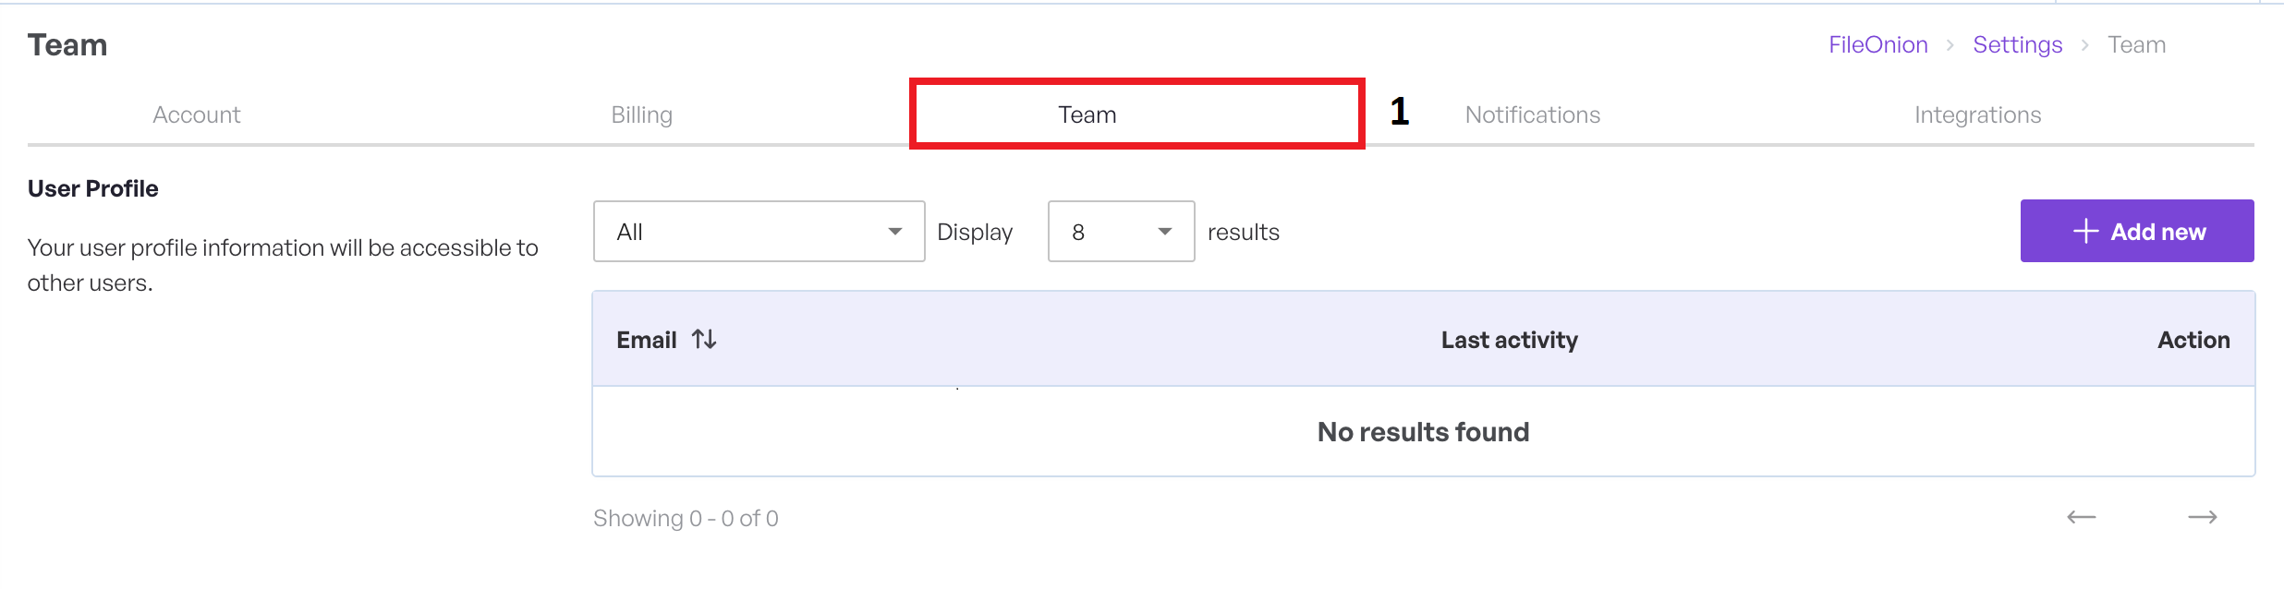Screen dimensions: 2284x589
Task: Expand the results count dropdown showing 8
Action: click(x=1121, y=231)
